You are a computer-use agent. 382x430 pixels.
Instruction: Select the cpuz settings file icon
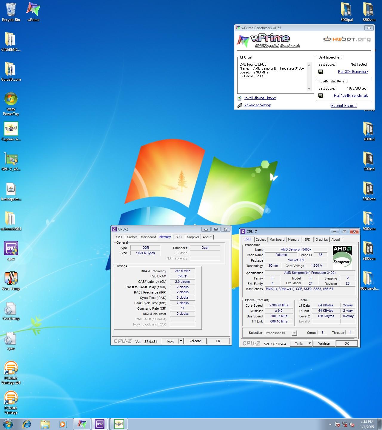pyautogui.click(x=11, y=340)
